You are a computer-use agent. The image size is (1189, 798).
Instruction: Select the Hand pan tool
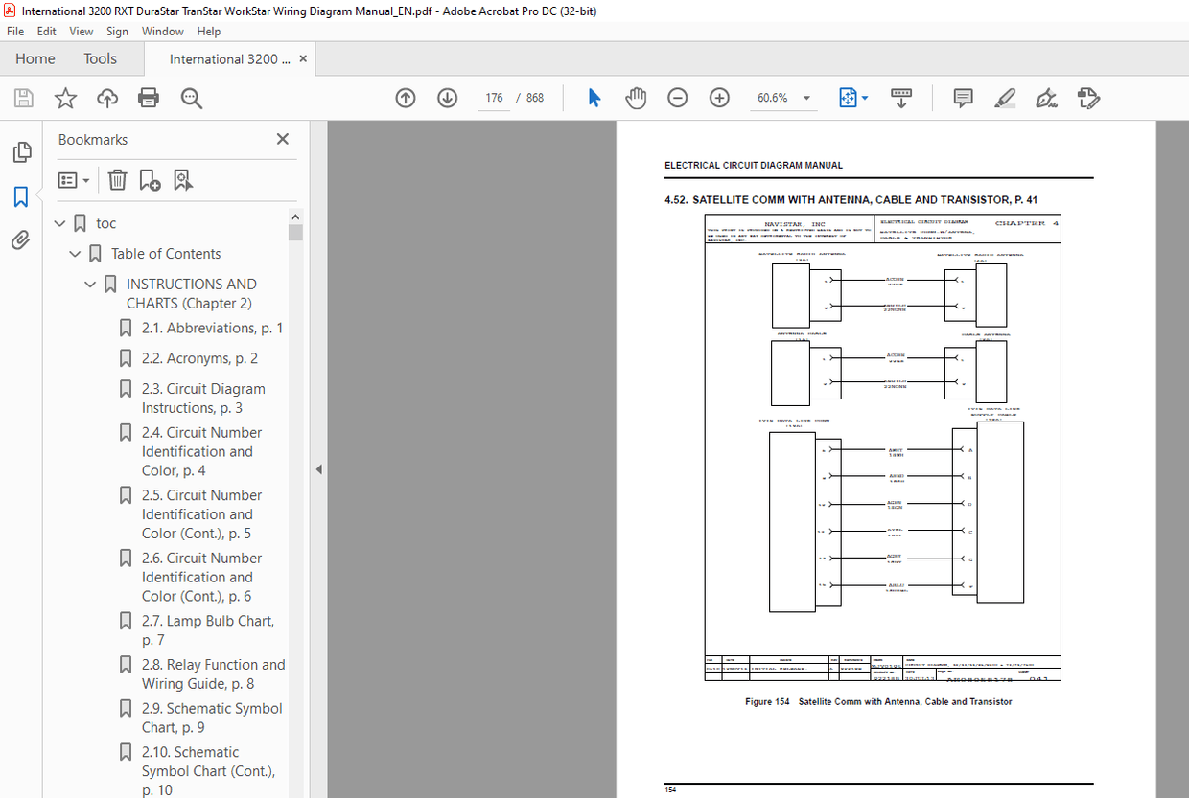(636, 98)
